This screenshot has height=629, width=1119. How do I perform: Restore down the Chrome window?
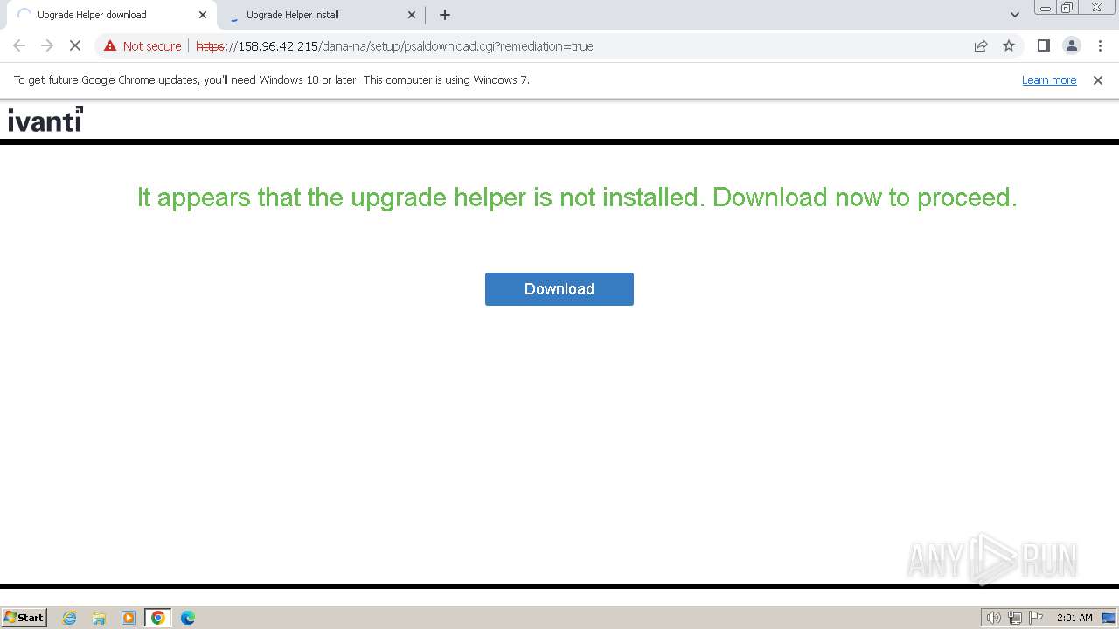pyautogui.click(x=1067, y=8)
